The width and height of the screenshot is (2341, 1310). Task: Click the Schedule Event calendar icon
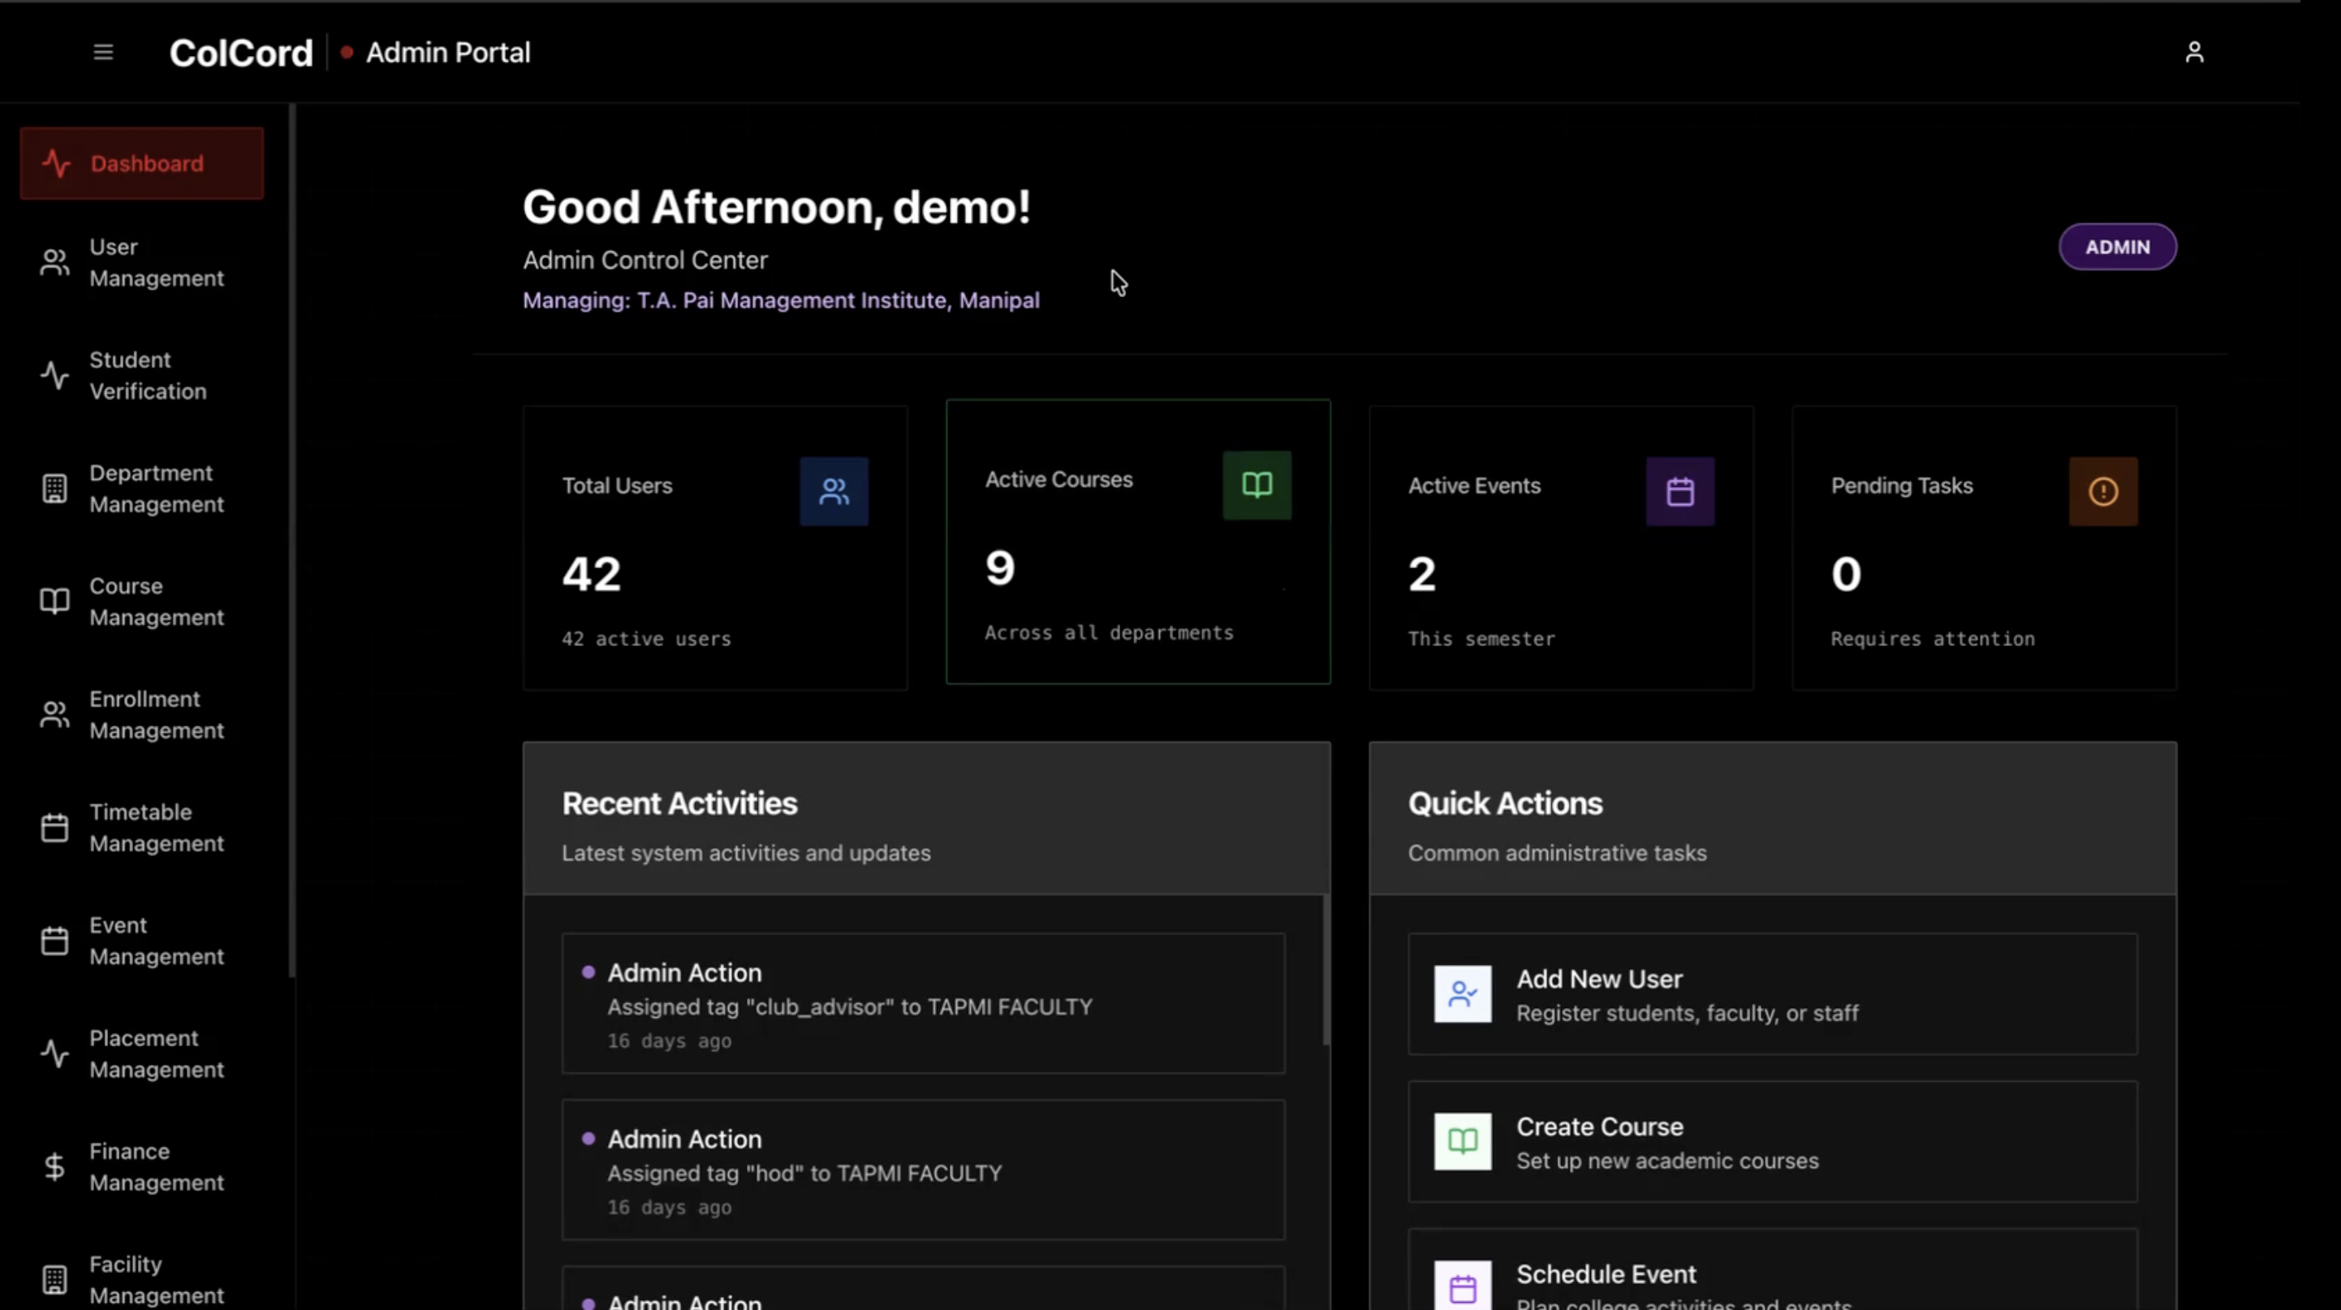(x=1462, y=1286)
